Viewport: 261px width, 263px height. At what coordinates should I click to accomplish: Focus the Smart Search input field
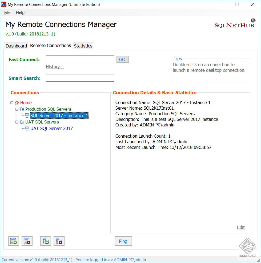(x=80, y=78)
